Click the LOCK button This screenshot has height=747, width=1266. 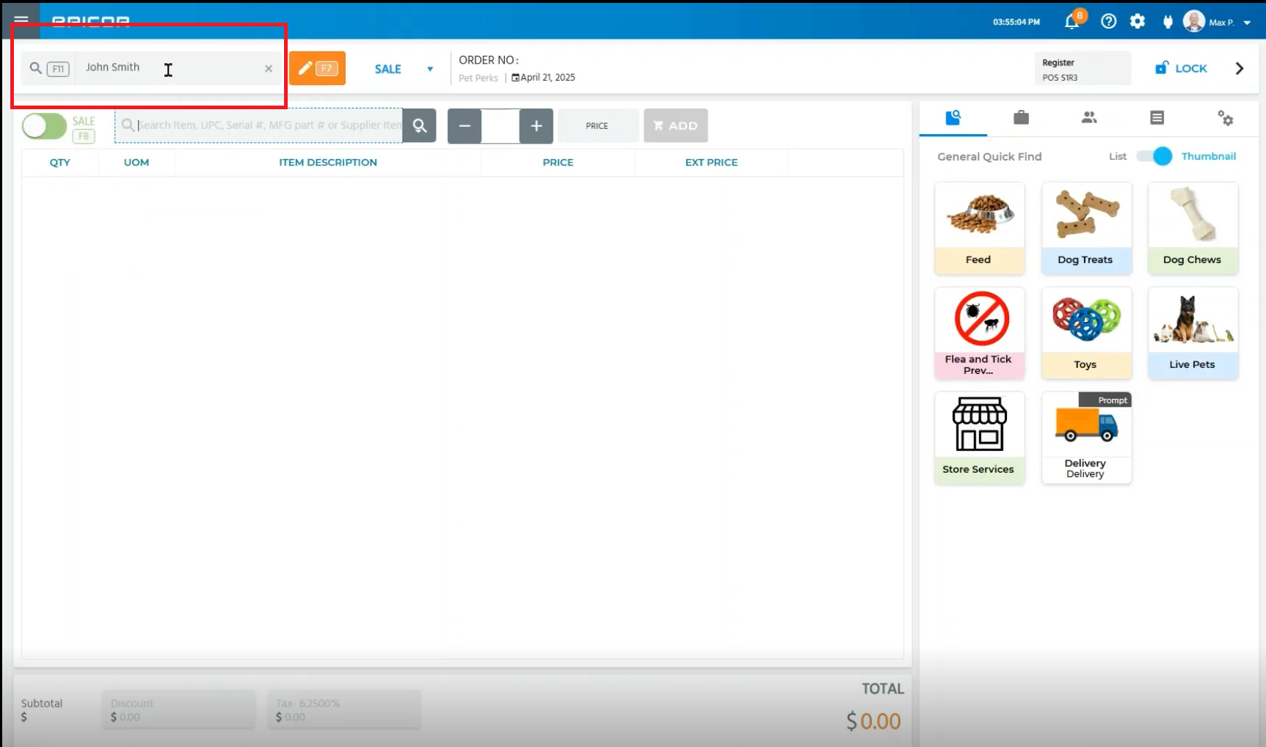[1181, 68]
